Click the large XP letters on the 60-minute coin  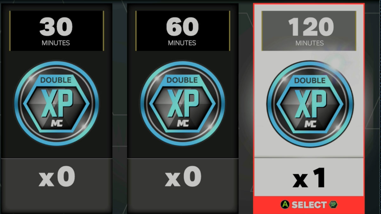(182, 103)
